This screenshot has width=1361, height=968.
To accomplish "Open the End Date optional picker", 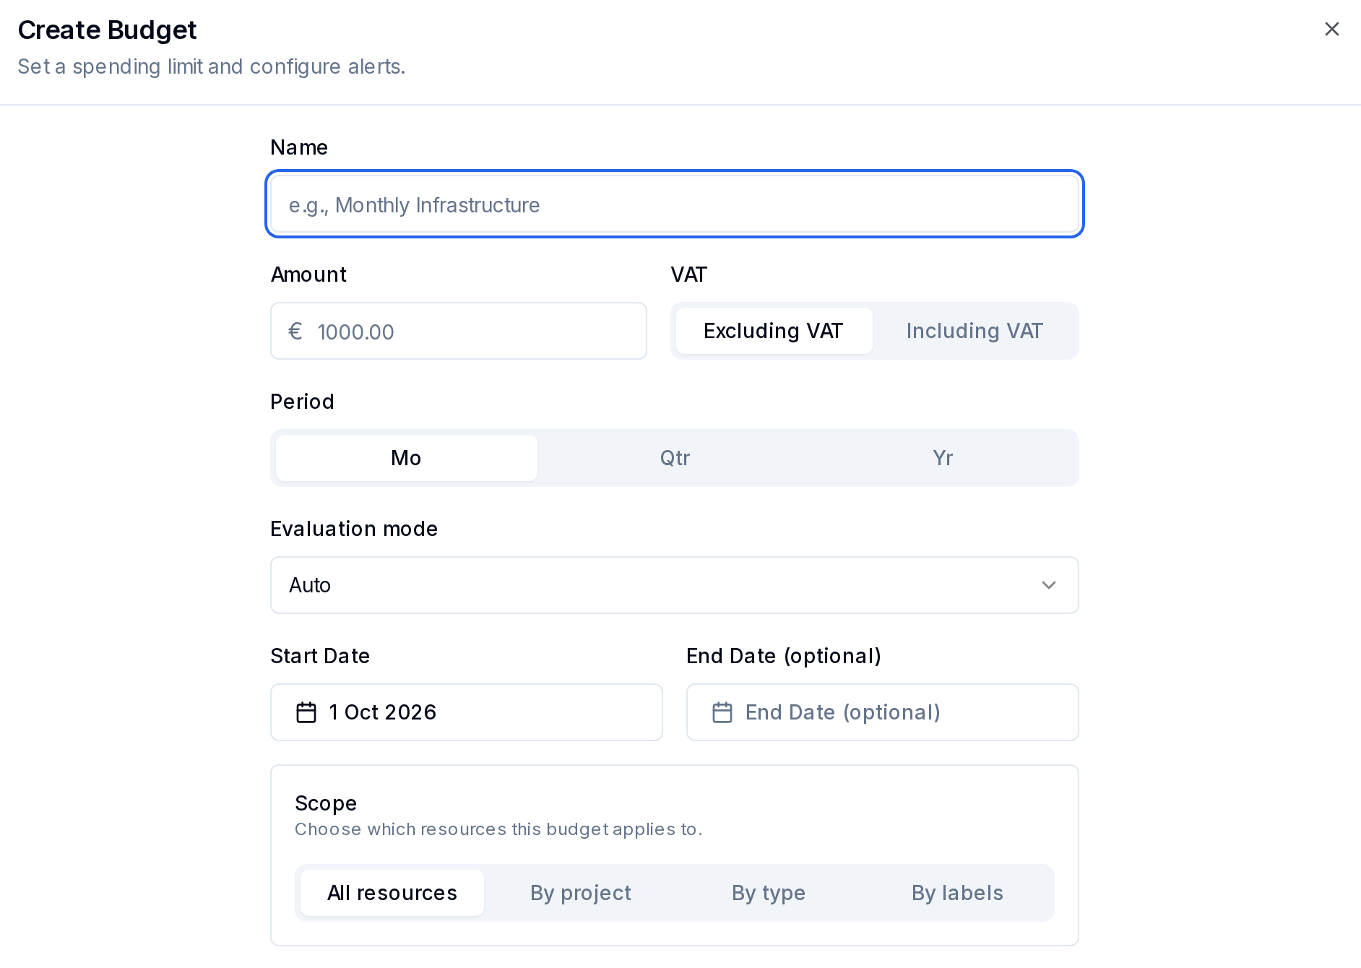I will coord(883,712).
